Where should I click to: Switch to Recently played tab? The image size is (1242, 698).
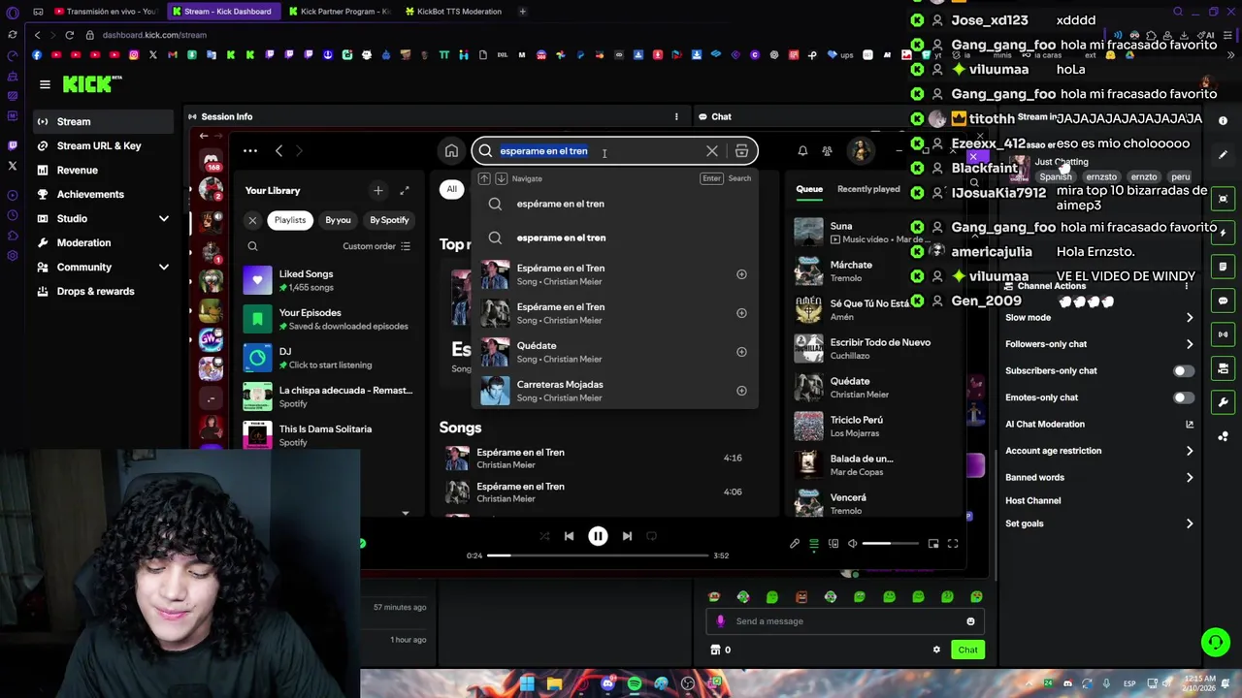pyautogui.click(x=868, y=189)
